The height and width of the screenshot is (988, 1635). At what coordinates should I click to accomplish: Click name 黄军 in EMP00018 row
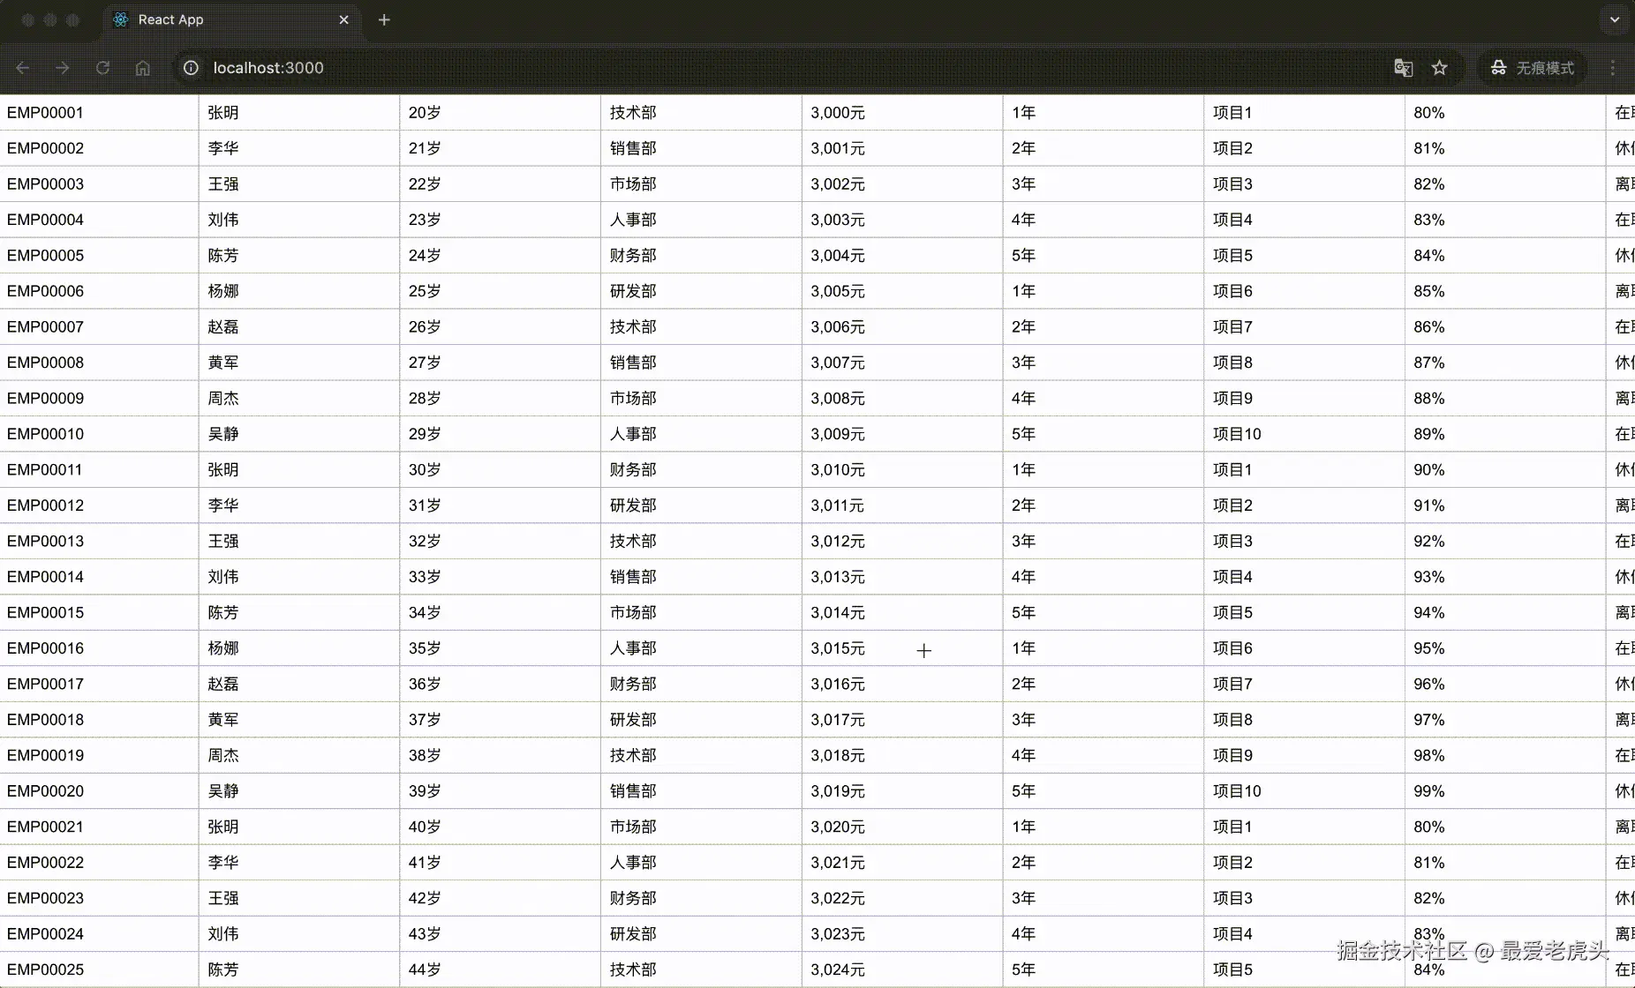click(x=223, y=720)
